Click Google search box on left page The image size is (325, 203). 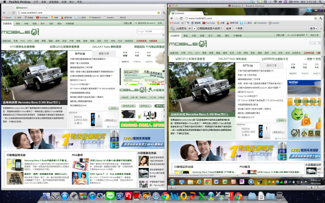click(x=150, y=31)
